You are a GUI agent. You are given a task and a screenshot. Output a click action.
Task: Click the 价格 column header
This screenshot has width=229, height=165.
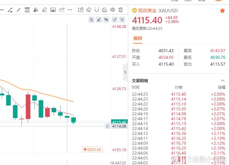(x=179, y=87)
